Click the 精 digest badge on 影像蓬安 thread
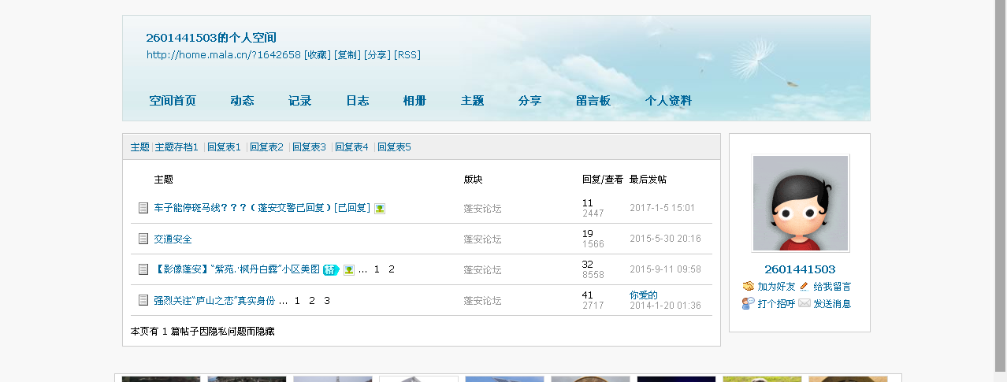Viewport: 1007px width, 382px height. pyautogui.click(x=331, y=269)
